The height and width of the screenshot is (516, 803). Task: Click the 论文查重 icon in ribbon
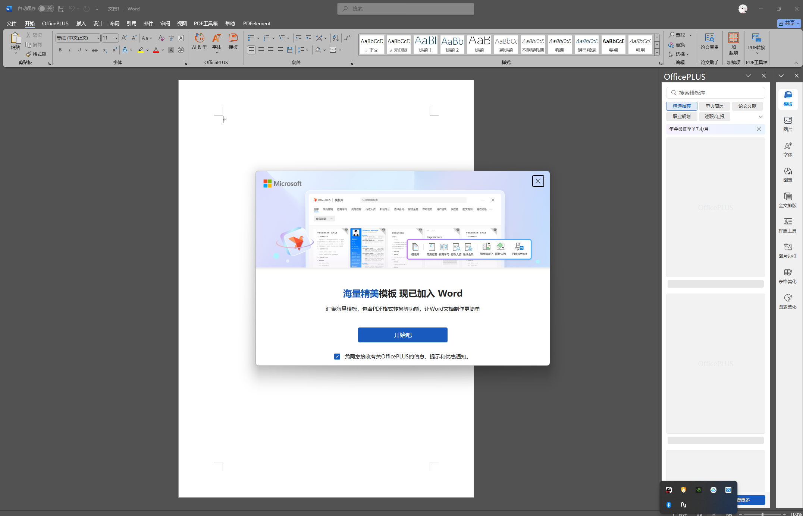click(709, 41)
